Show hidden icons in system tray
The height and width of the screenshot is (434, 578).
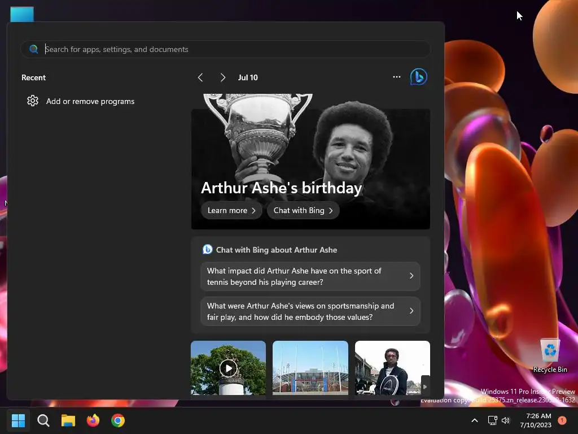[x=475, y=420]
